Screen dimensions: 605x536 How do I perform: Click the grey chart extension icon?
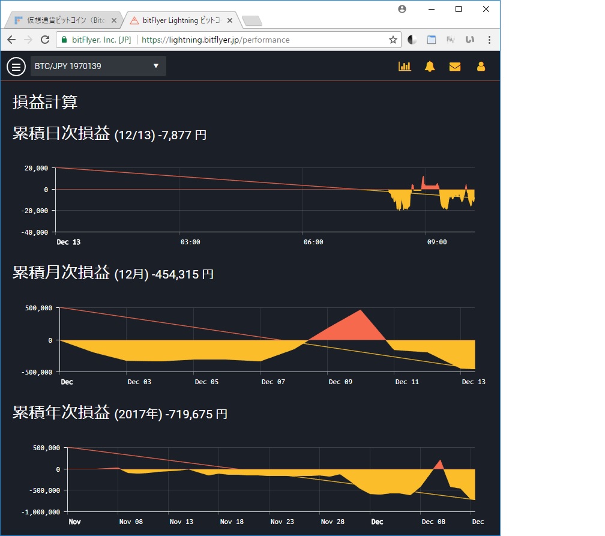(x=450, y=40)
